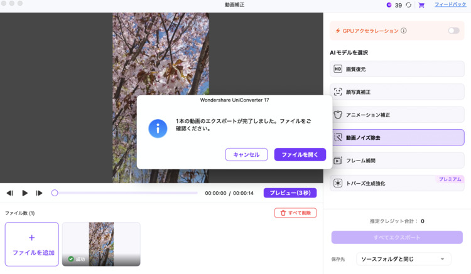The width and height of the screenshot is (471, 274).
Task: Choose the 顔写真補正 model
Action: [397, 92]
